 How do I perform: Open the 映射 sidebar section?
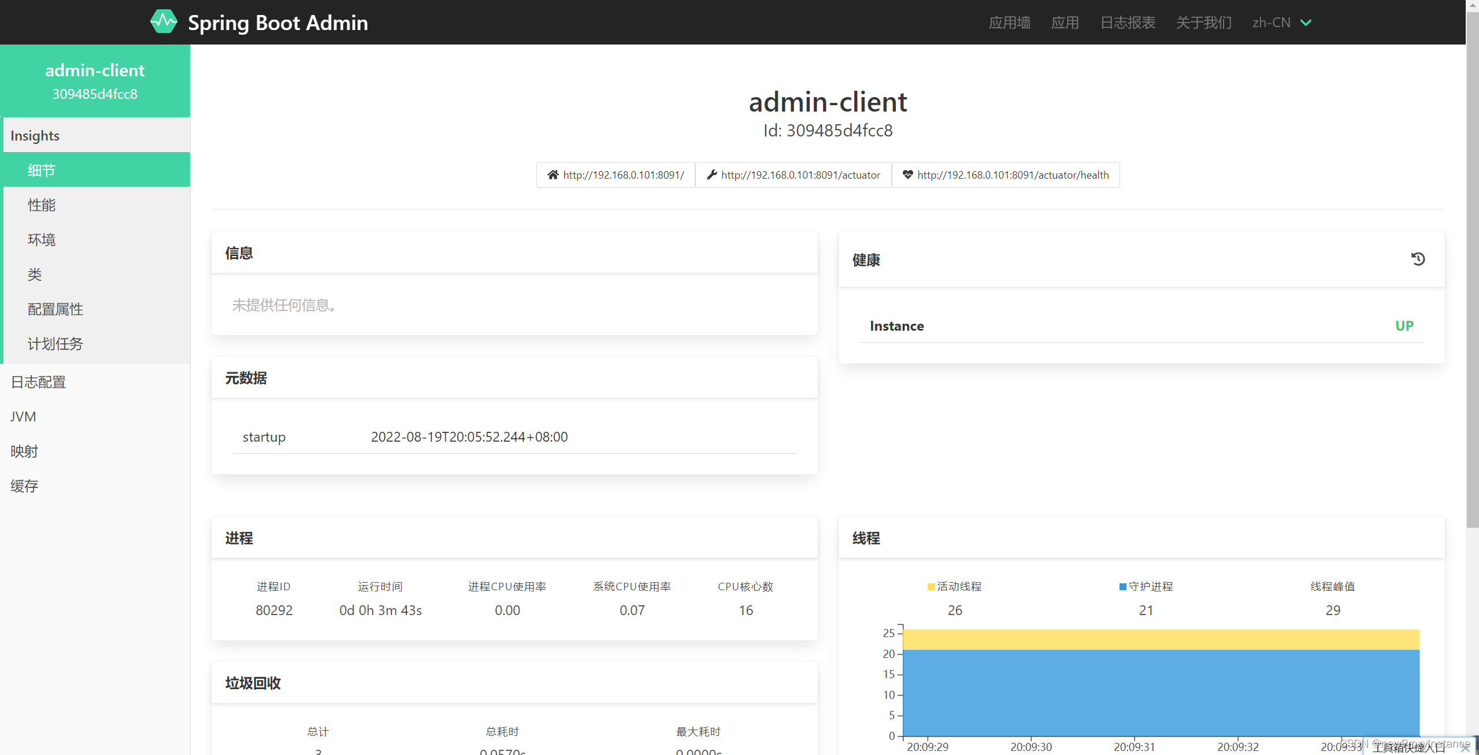click(x=95, y=451)
